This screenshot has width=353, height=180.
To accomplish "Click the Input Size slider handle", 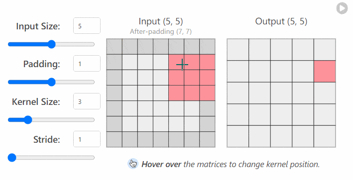I will [52, 44].
